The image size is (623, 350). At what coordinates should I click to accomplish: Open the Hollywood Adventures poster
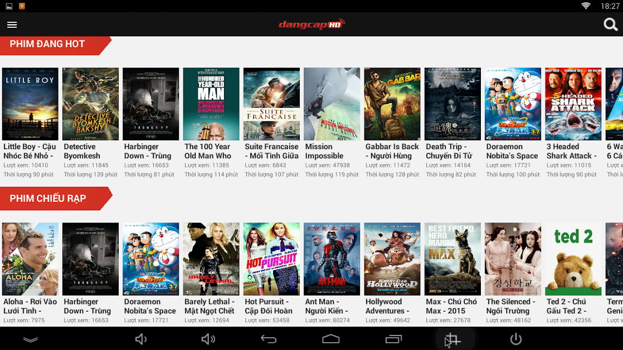[392, 259]
